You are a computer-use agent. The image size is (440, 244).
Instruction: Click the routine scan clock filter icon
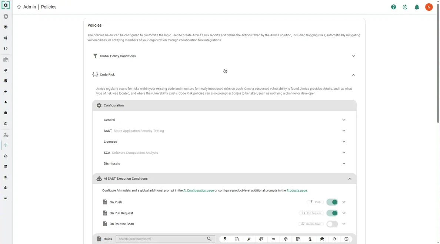261,239
